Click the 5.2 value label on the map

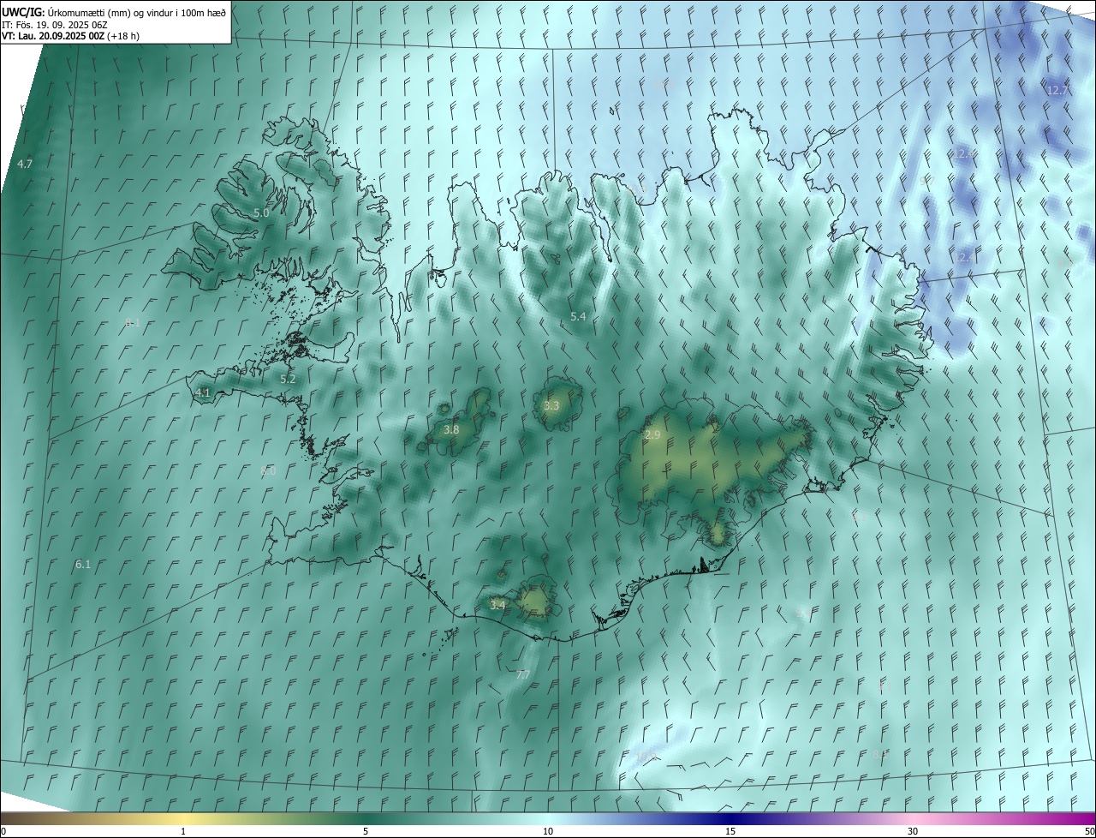(288, 379)
